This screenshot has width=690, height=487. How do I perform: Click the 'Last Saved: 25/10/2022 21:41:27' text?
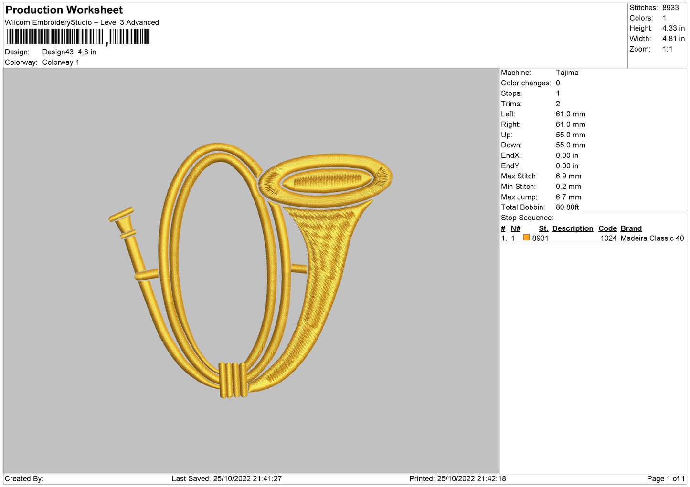click(226, 478)
